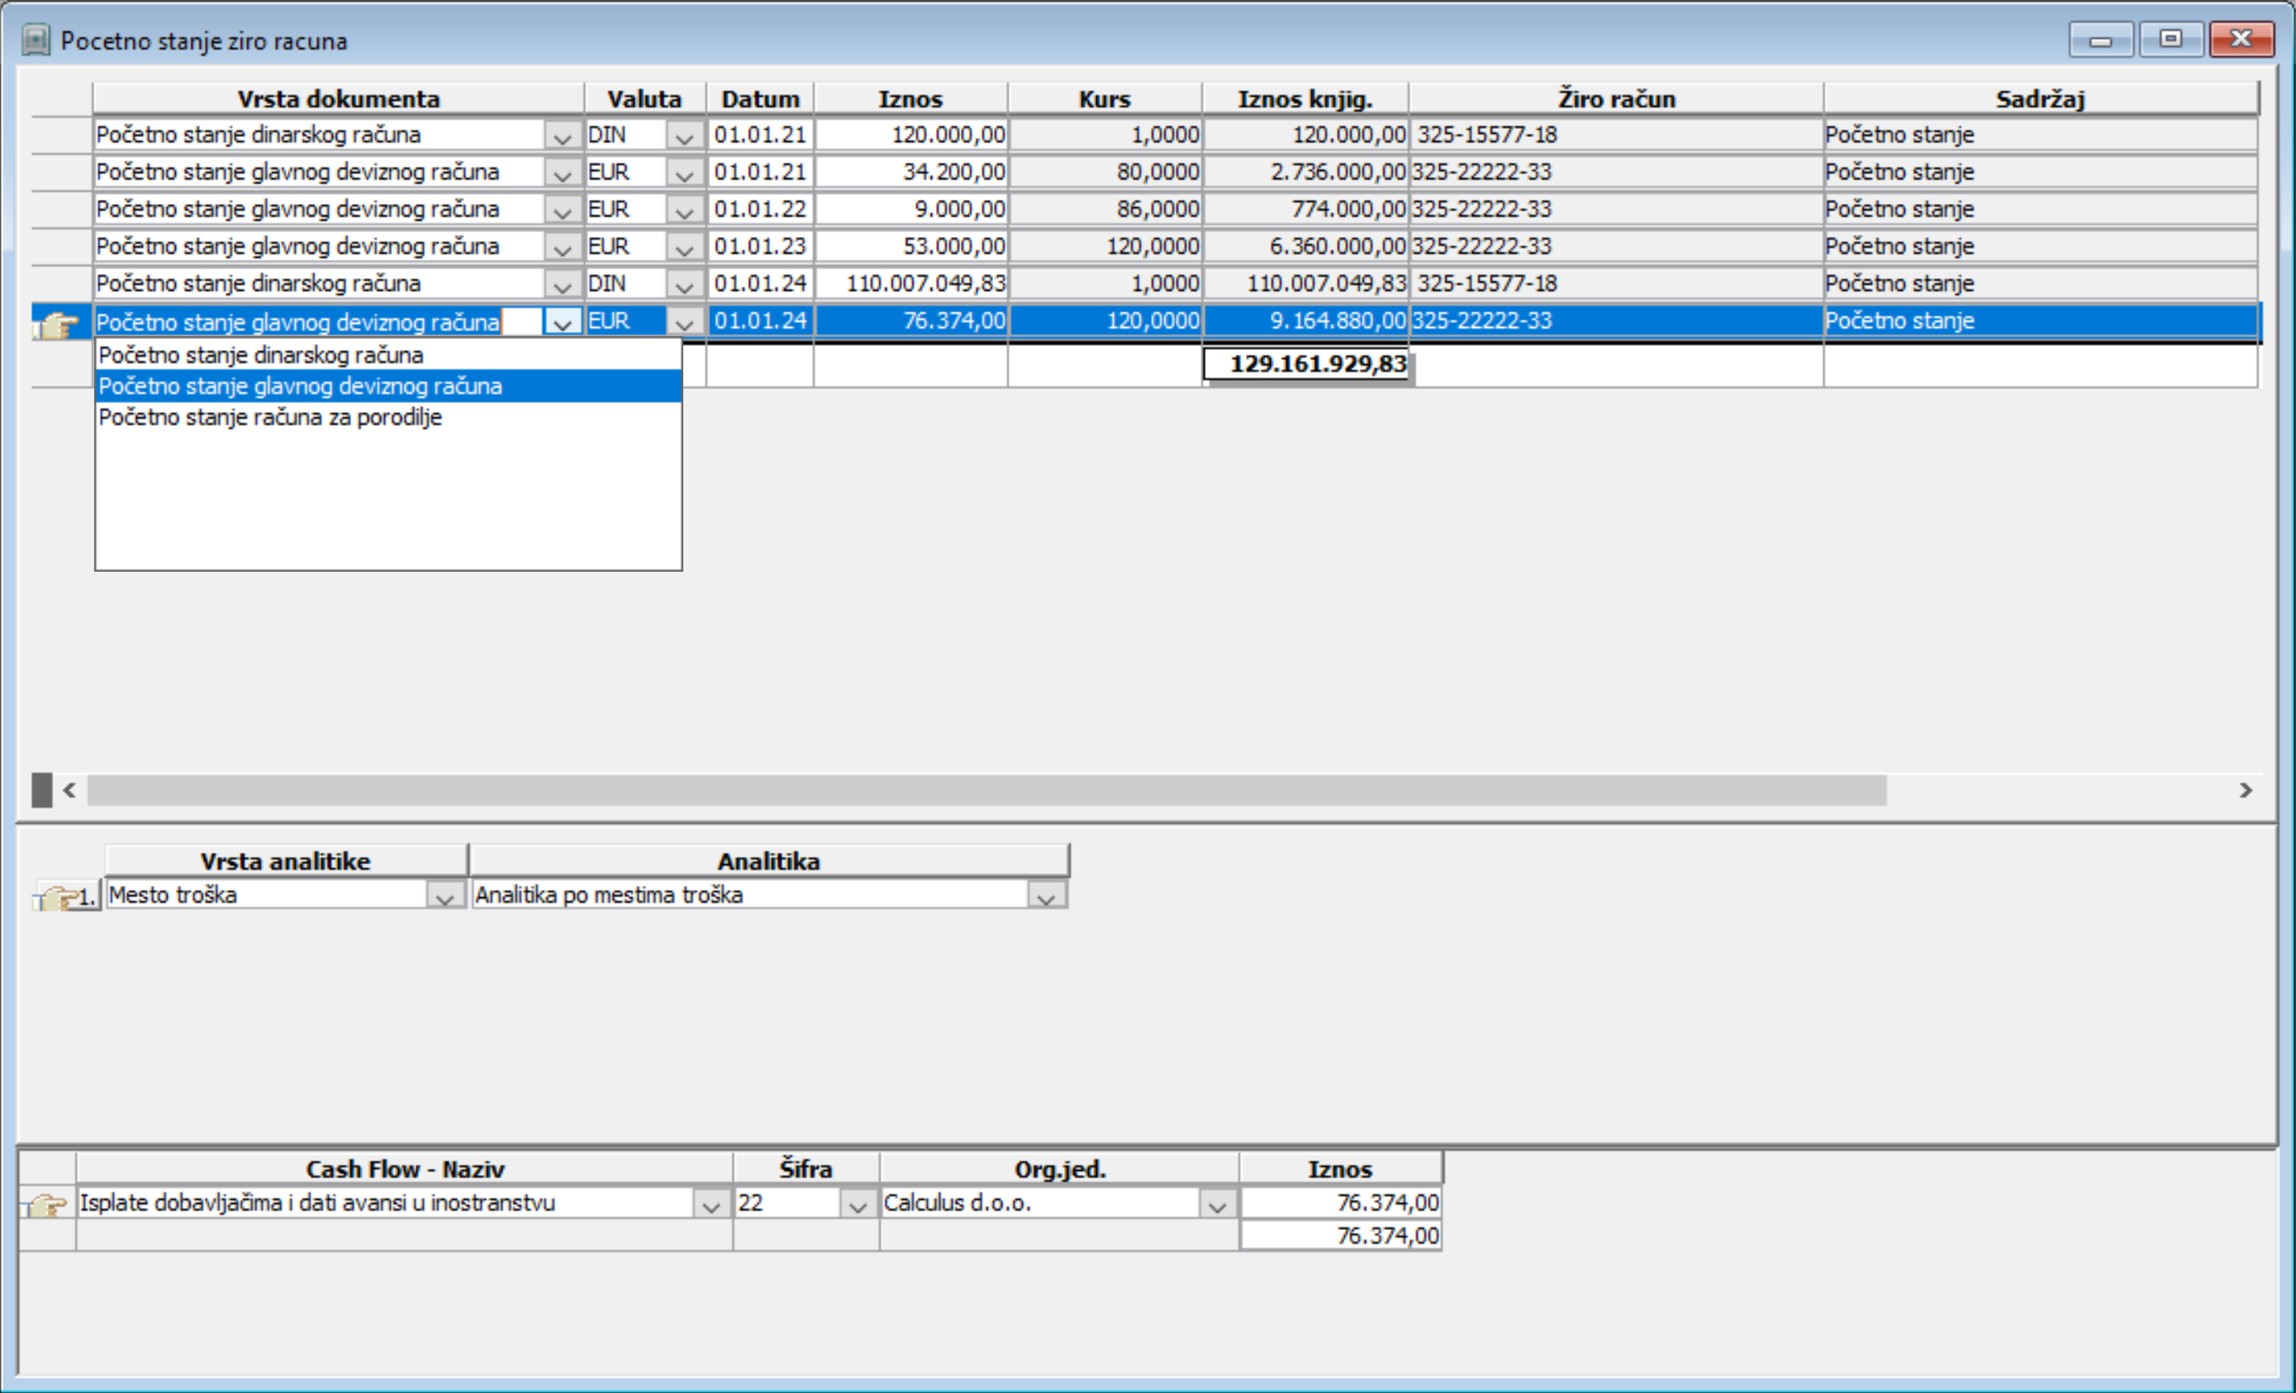This screenshot has height=1393, width=2296.
Task: Select 'Početno stanje dinarskog računa' from list
Action: (261, 355)
